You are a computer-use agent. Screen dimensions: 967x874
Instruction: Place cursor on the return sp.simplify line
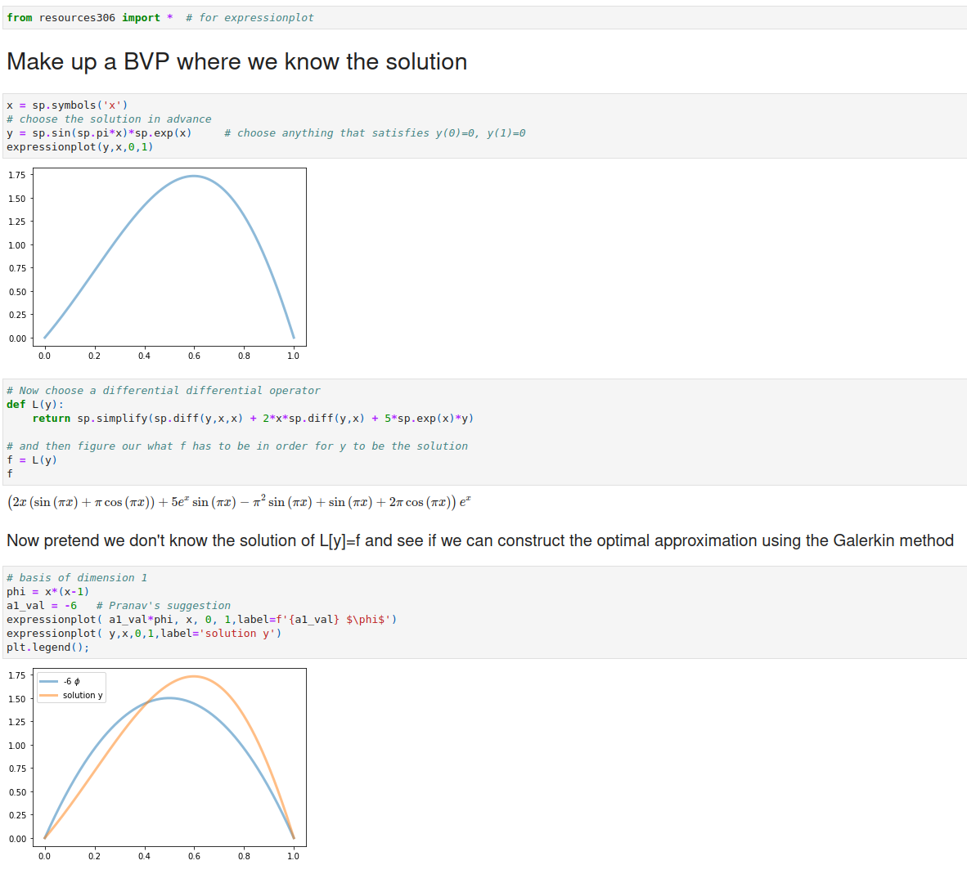(x=253, y=419)
